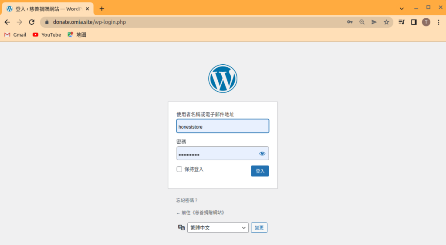Open the Chrome three-dot menu
446x245 pixels.
point(438,22)
